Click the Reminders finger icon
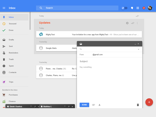 pos(4,53)
